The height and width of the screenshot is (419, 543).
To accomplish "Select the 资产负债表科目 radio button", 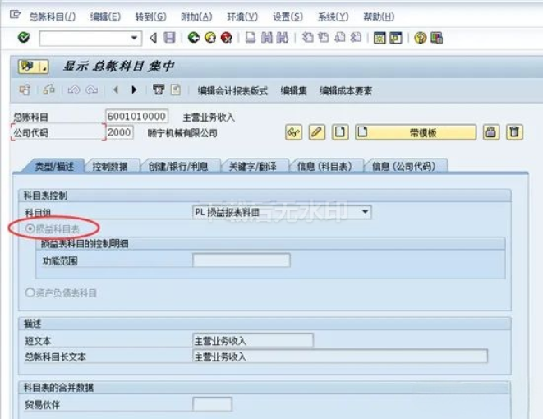I will point(30,293).
